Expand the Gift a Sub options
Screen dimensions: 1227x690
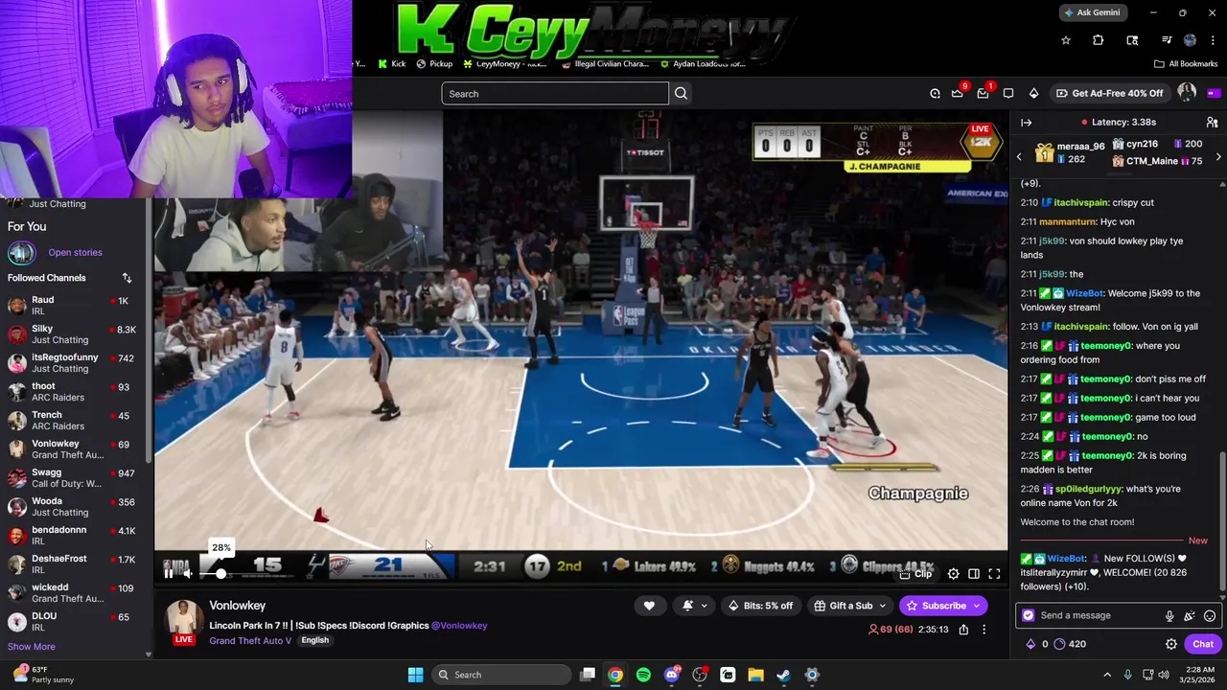[850, 606]
